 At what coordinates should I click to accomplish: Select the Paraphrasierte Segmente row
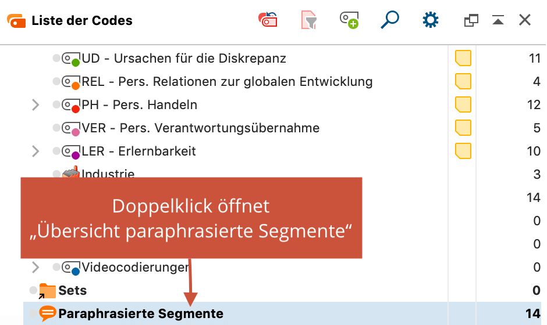point(282,313)
